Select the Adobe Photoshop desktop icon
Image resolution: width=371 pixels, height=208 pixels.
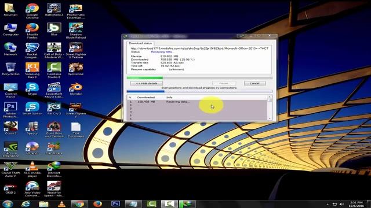coord(10,110)
